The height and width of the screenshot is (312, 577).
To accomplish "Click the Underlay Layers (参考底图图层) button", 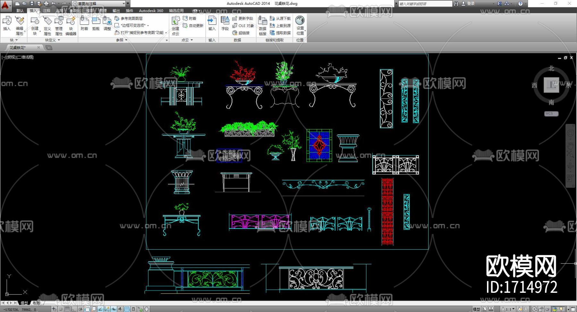I will [x=129, y=19].
